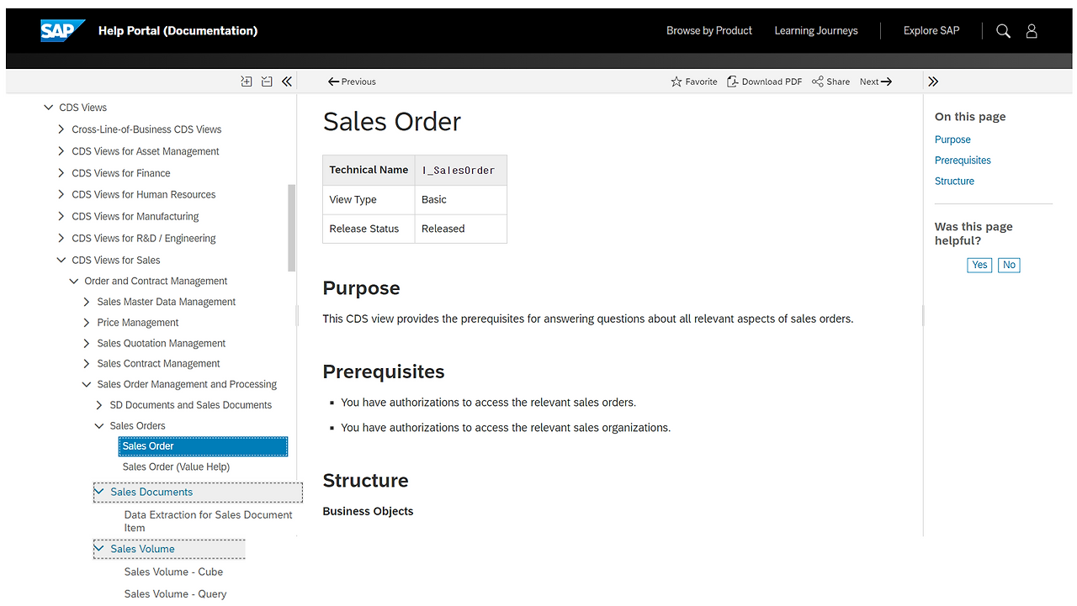Click the SAP logo
The width and height of the screenshot is (1077, 606).
[x=63, y=31]
